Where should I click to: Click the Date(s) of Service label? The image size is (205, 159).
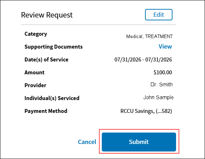(x=46, y=60)
